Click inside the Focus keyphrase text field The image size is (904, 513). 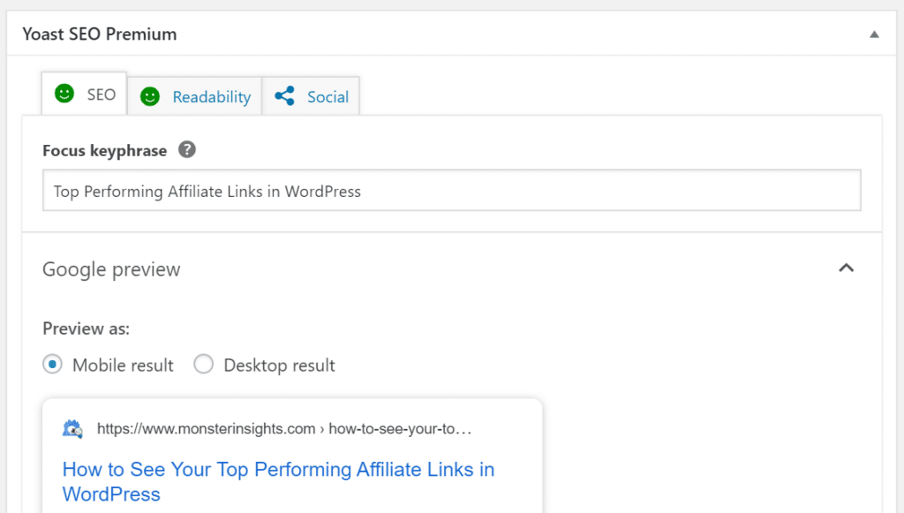[451, 191]
